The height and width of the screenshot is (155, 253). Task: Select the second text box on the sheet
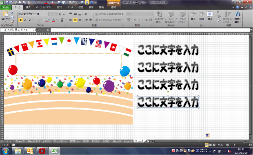pyautogui.click(x=168, y=67)
